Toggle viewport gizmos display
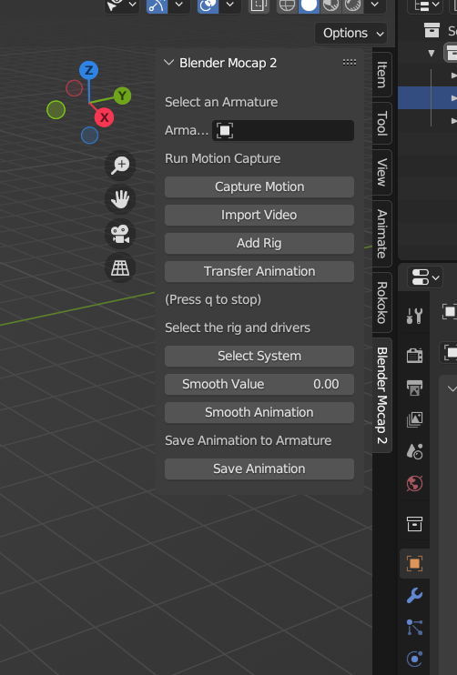The height and width of the screenshot is (675, 457). tap(157, 5)
